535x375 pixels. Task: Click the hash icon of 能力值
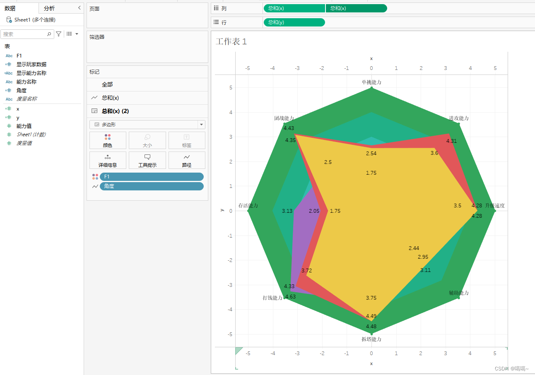(x=9, y=126)
